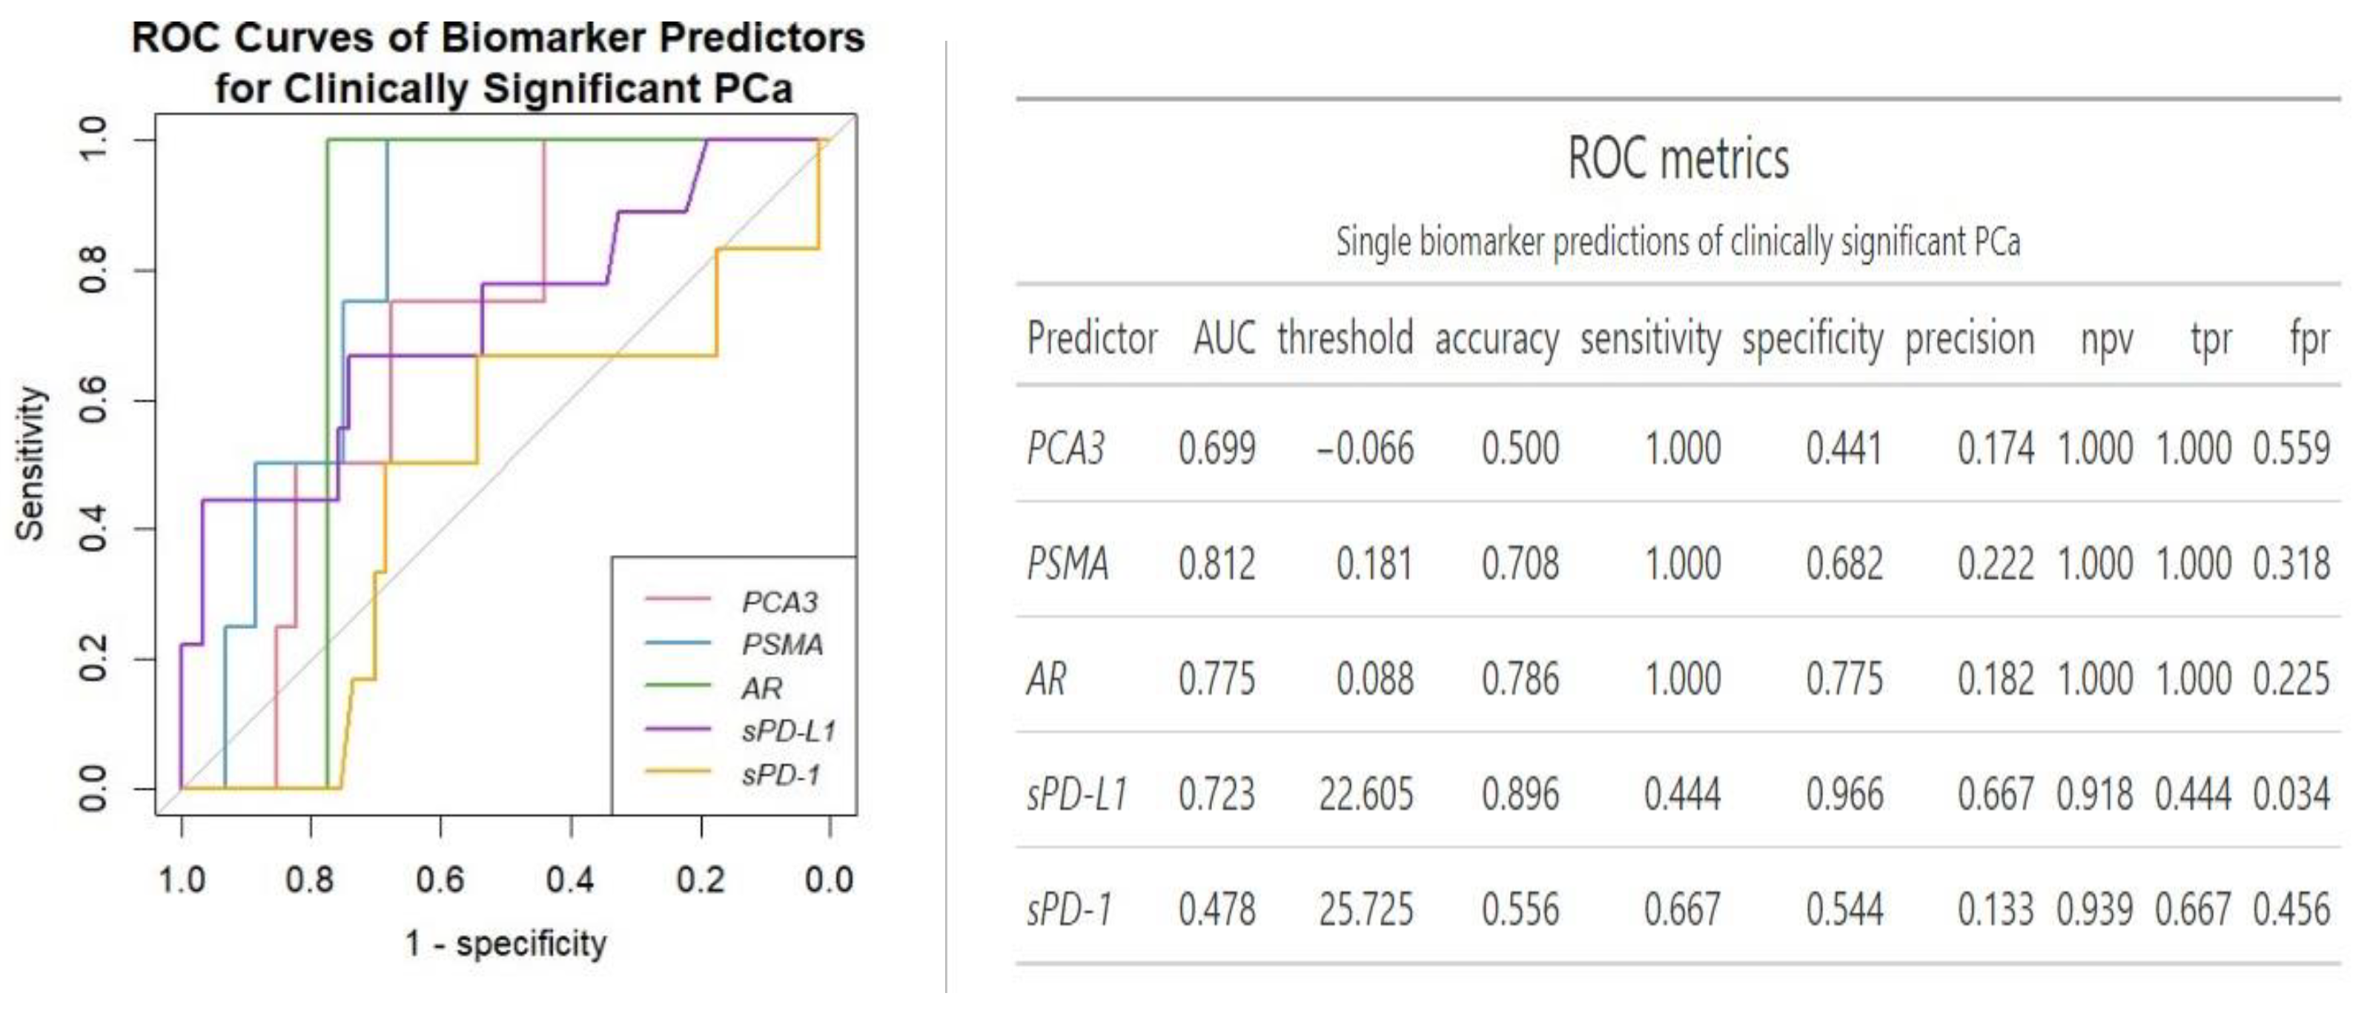The image size is (2370, 1016).
Task: Click the sPD-L1 threshold value 22.605
Action: click(x=1366, y=794)
